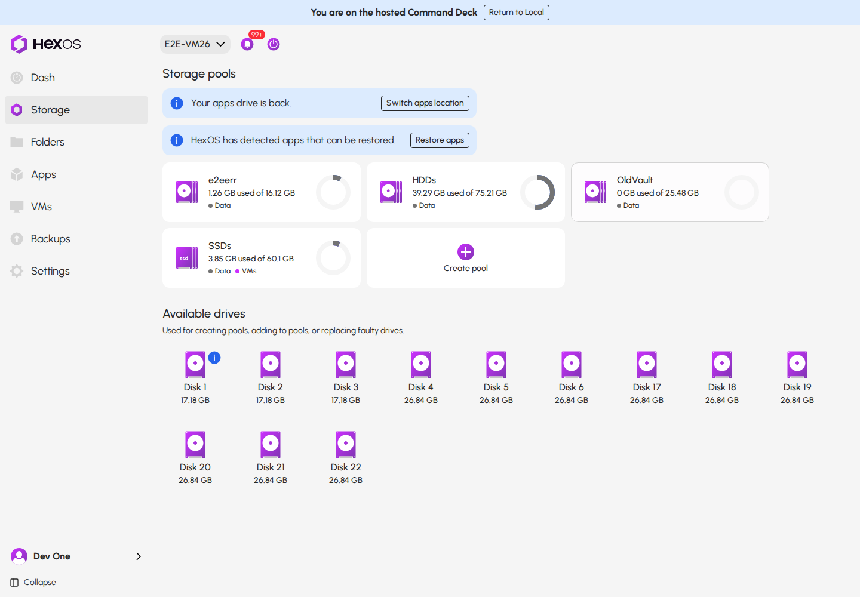The width and height of the screenshot is (860, 597).
Task: Click the Disk 17 drive icon
Action: pyautogui.click(x=647, y=365)
